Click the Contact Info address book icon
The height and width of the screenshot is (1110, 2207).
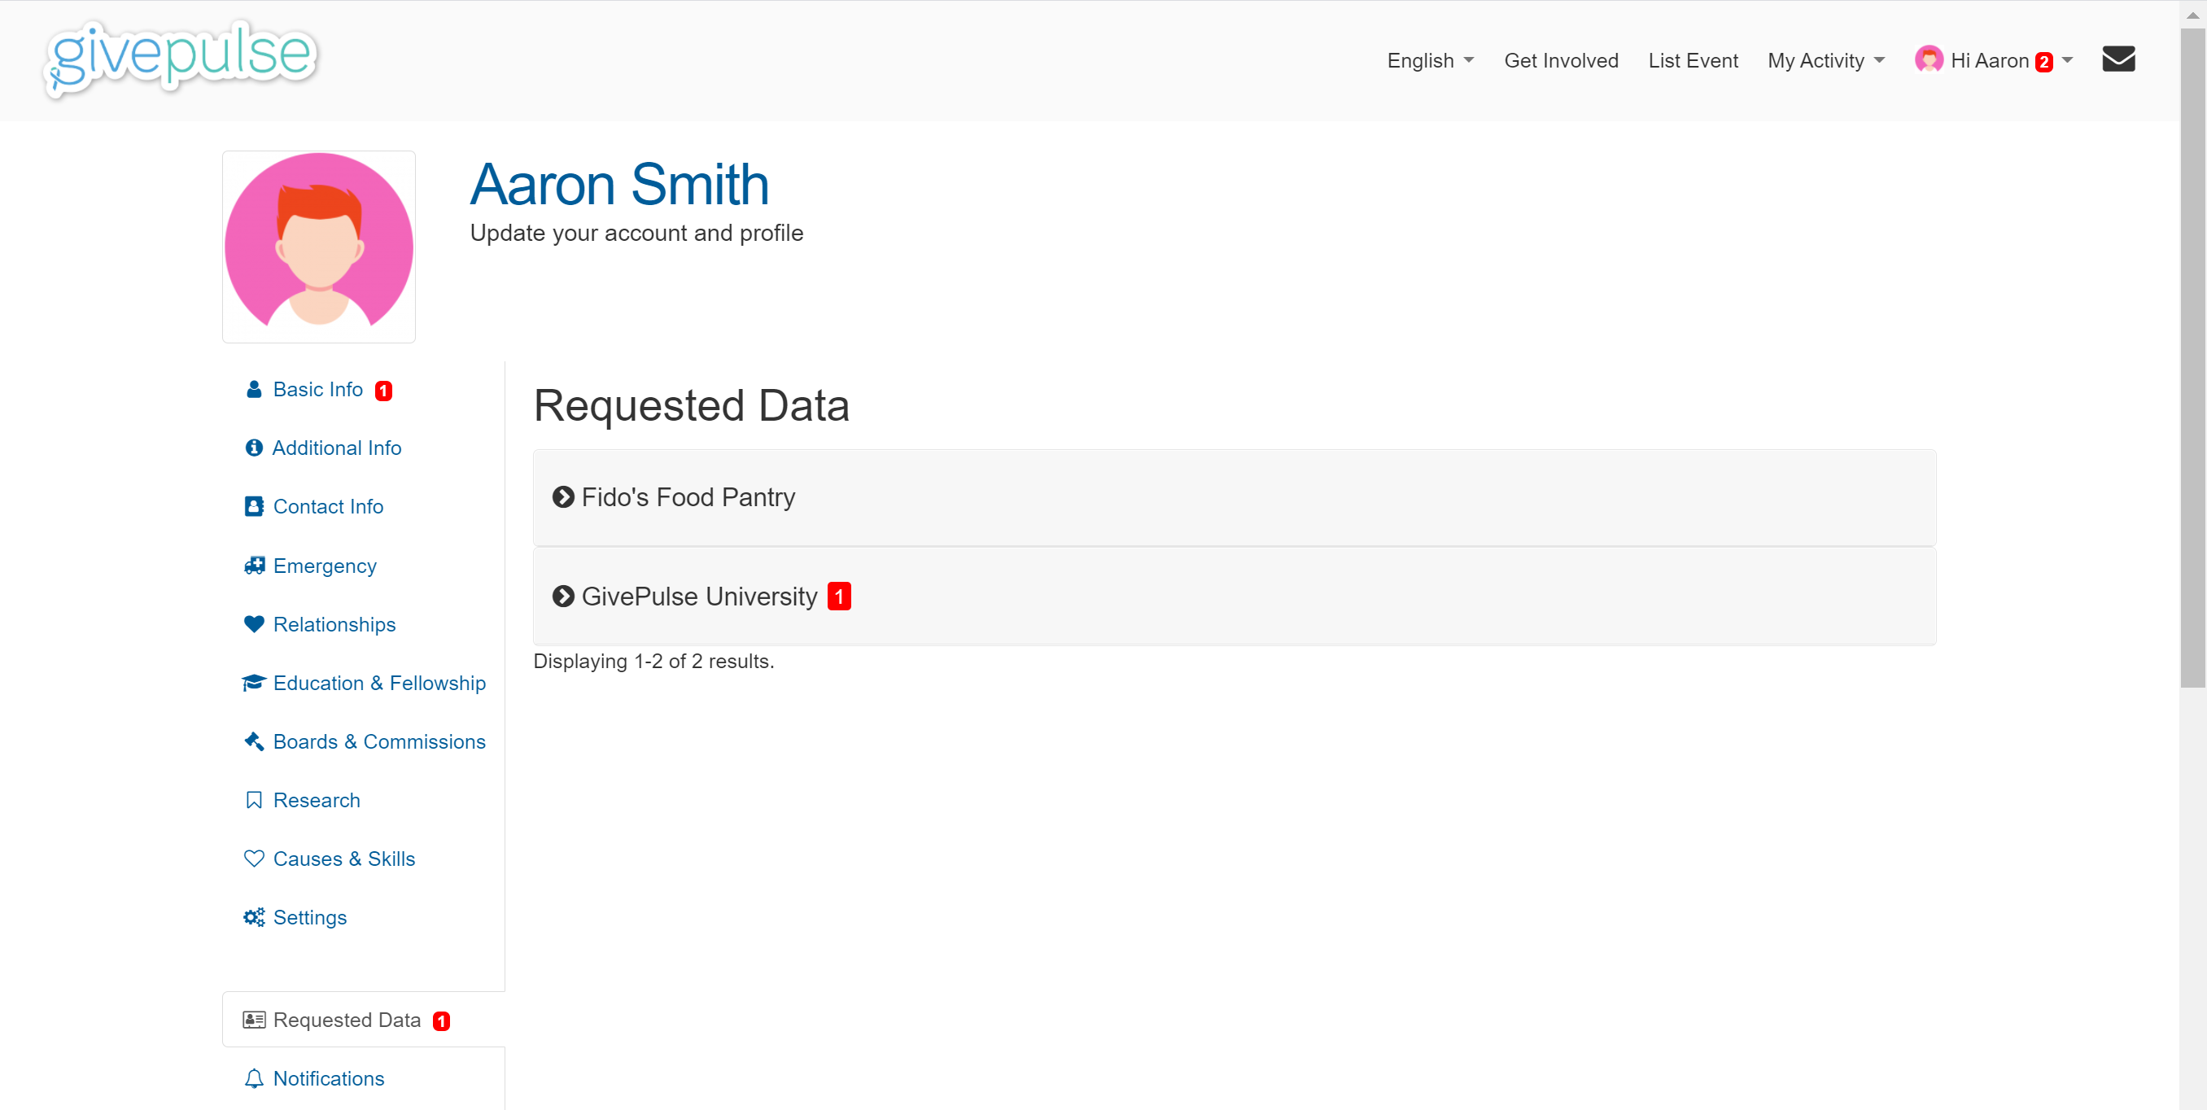coord(254,506)
